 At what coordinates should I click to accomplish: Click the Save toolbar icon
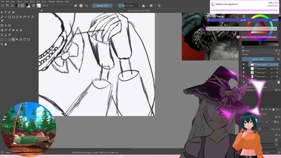(x=12, y=6)
